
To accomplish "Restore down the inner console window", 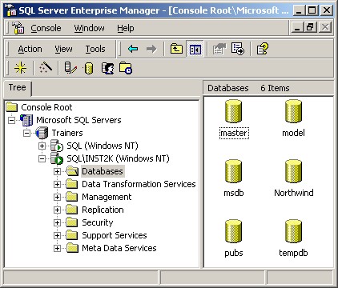I will click(x=310, y=27).
